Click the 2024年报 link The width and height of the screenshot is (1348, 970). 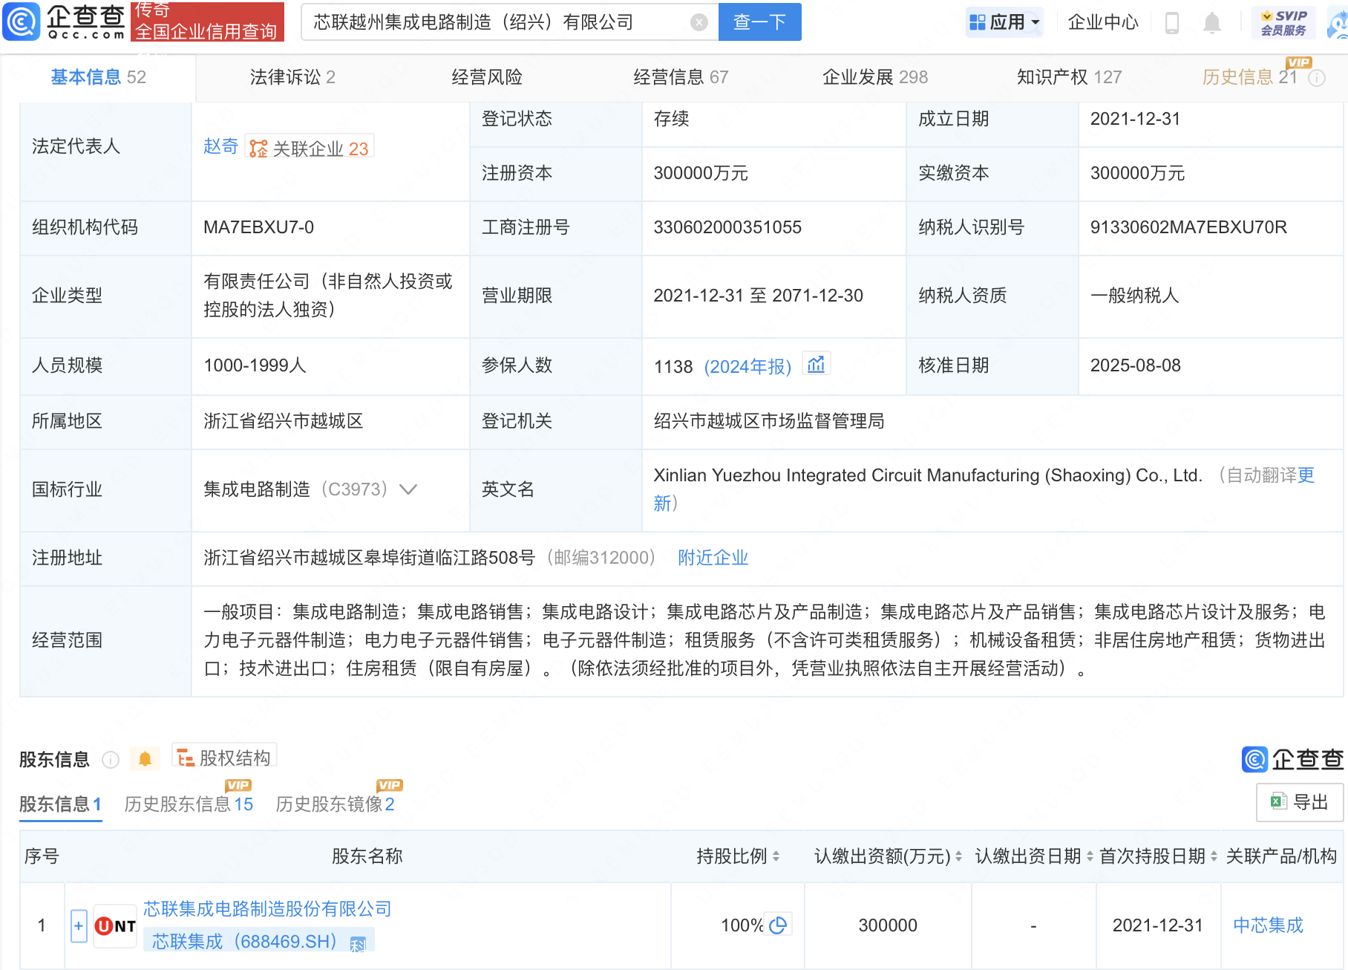pos(747,367)
